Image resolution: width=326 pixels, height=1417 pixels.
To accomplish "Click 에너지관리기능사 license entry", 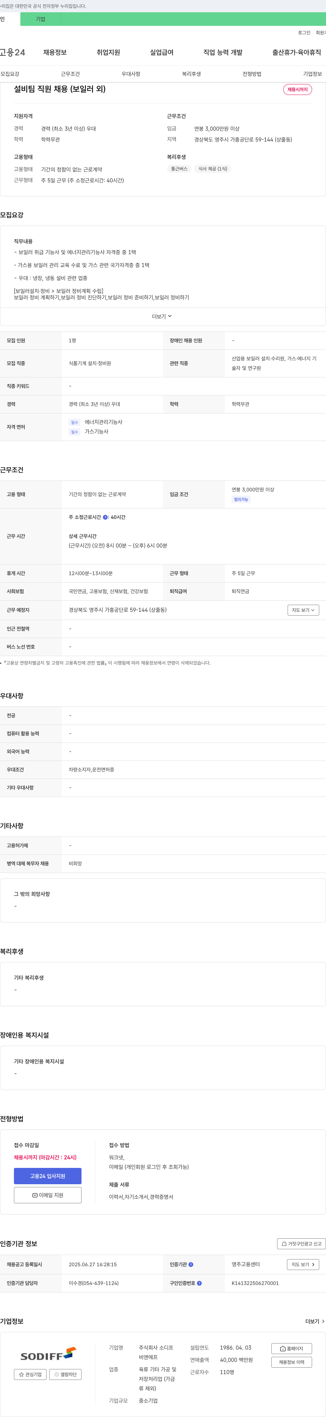I will (103, 422).
